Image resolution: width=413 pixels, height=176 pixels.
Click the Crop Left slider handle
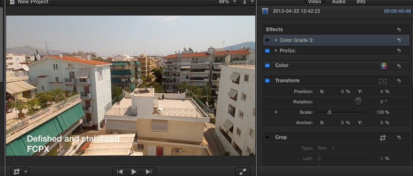319,158
